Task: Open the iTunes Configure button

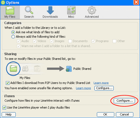Action: coord(124,101)
